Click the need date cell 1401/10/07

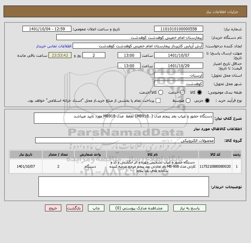[x=26, y=166]
